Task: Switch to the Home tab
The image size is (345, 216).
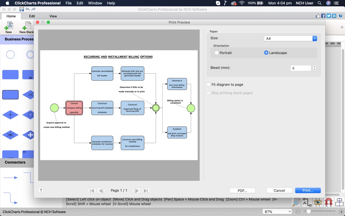Action: 11,16
